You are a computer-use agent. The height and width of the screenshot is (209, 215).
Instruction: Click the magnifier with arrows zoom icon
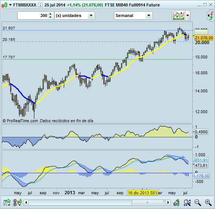(187, 203)
